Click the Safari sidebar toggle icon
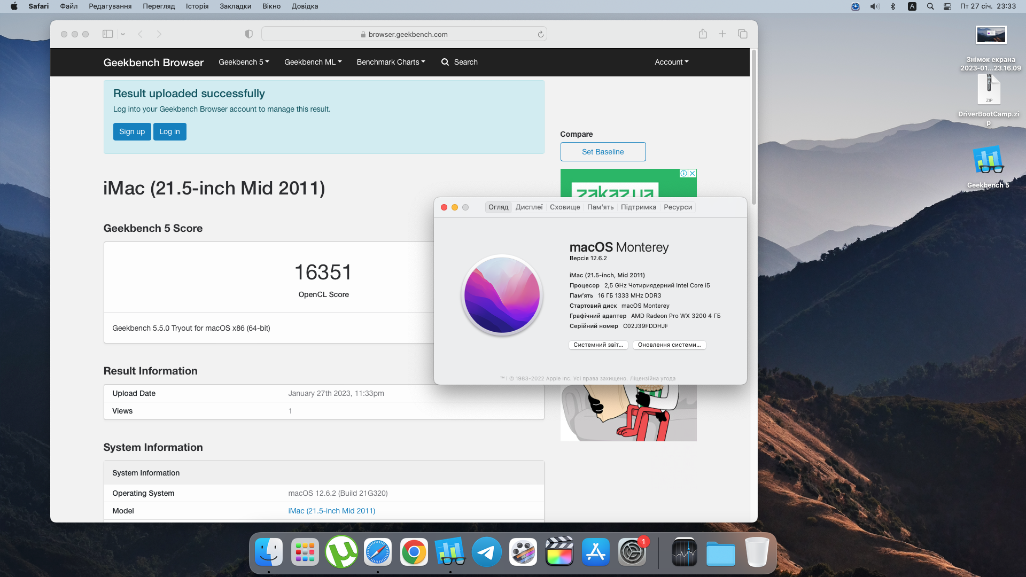 [107, 34]
